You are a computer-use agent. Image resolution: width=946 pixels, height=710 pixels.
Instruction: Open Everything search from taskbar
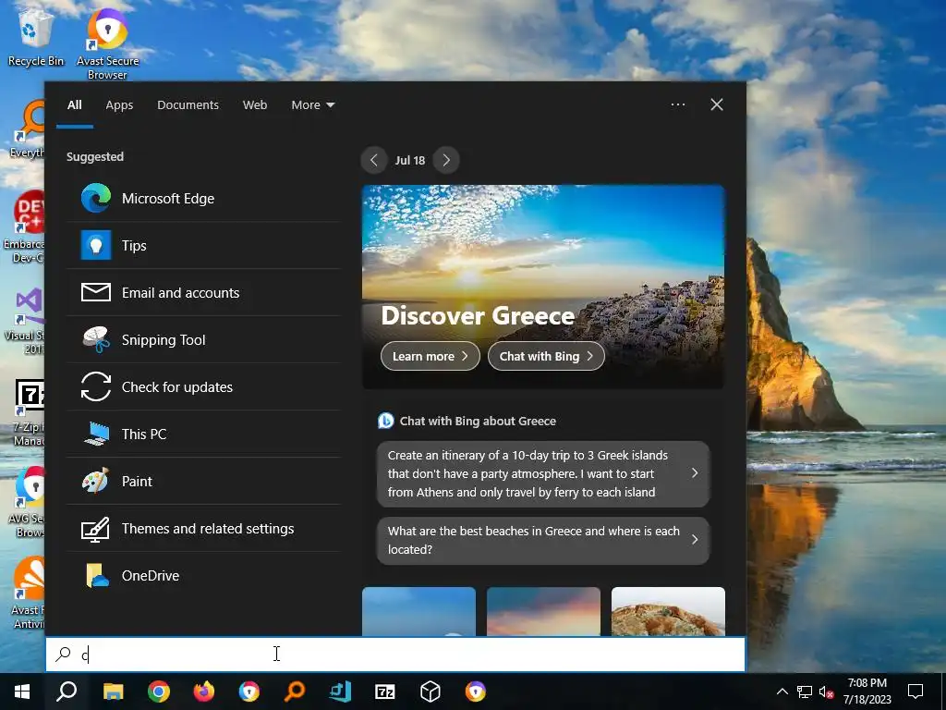(x=295, y=692)
